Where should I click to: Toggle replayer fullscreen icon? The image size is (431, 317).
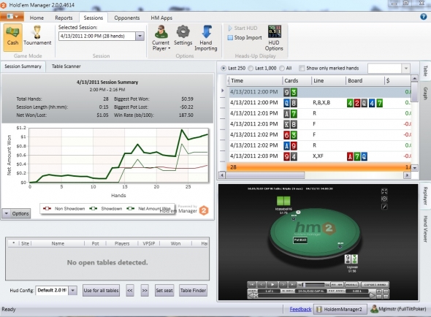coord(384,191)
